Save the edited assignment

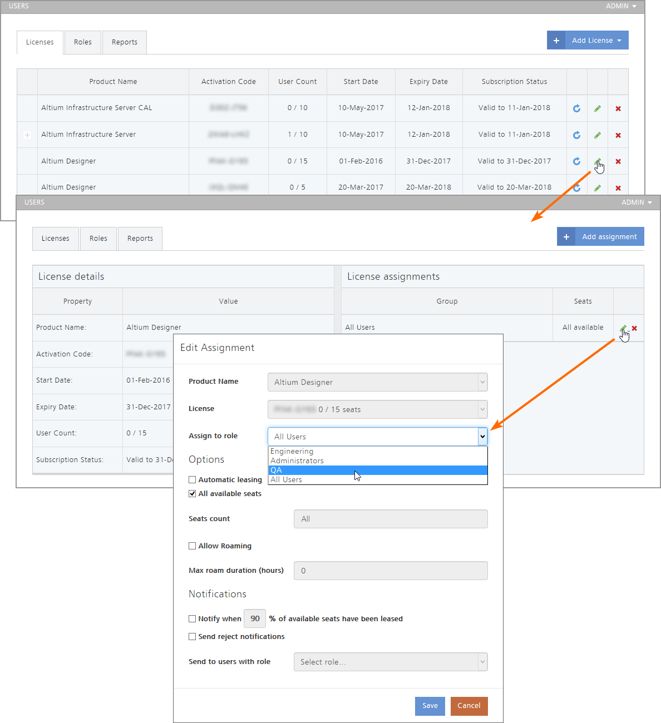[x=430, y=706]
